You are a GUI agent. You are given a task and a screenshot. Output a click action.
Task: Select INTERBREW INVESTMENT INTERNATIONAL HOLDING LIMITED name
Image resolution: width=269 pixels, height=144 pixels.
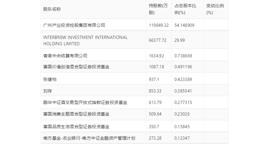(85, 41)
